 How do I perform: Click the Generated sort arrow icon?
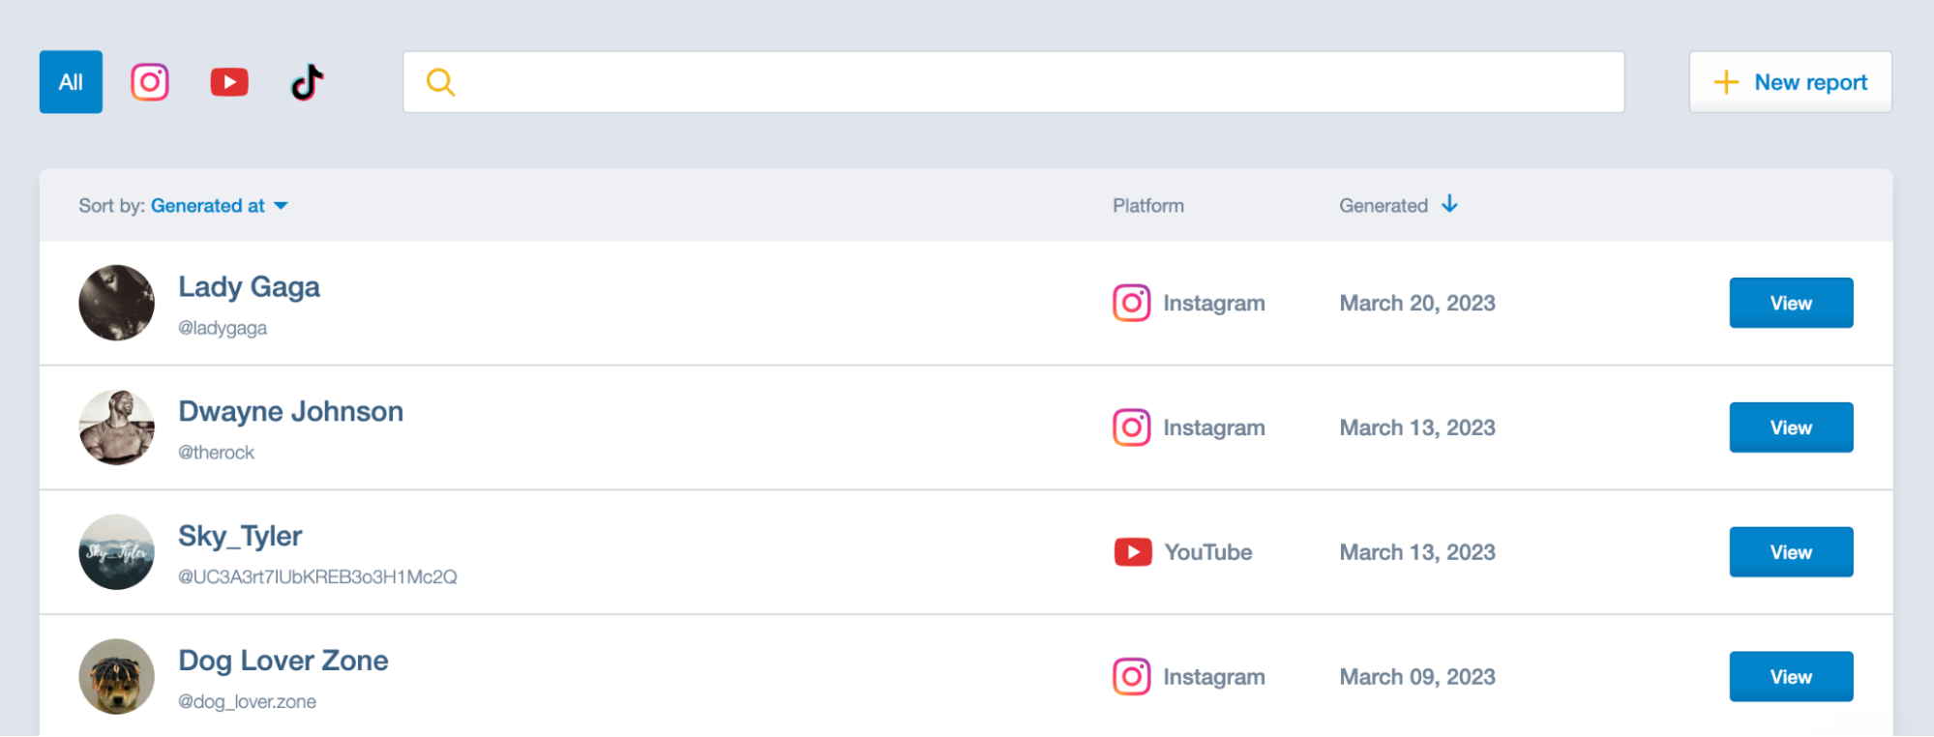1449,204
